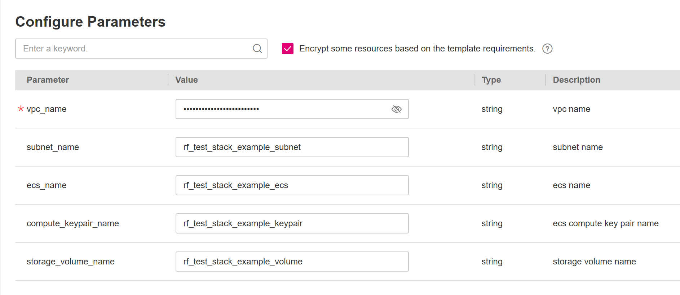Image resolution: width=680 pixels, height=295 pixels.
Task: Click 'string' type in ecs_name row
Action: (x=492, y=185)
